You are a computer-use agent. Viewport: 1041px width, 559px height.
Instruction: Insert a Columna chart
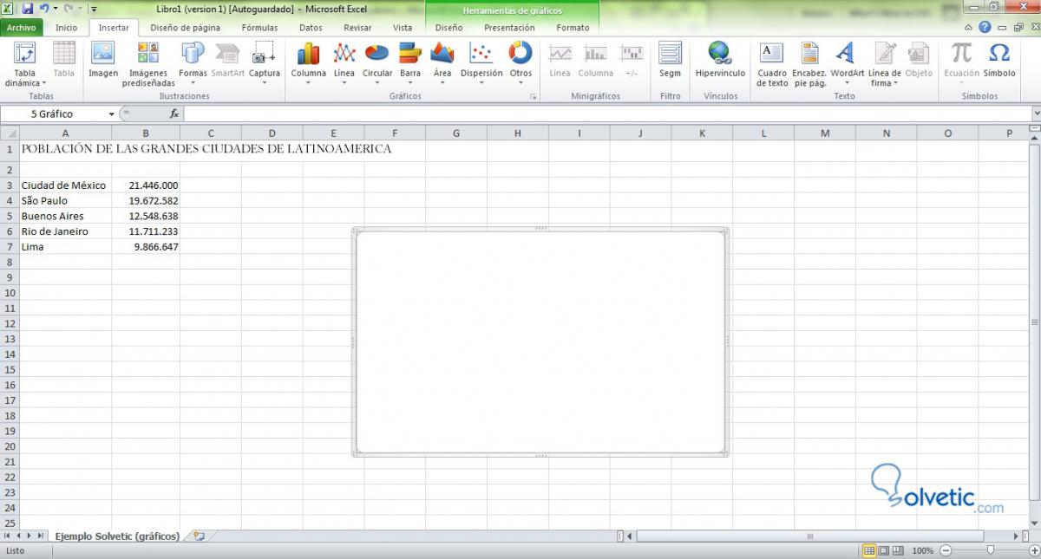point(308,63)
